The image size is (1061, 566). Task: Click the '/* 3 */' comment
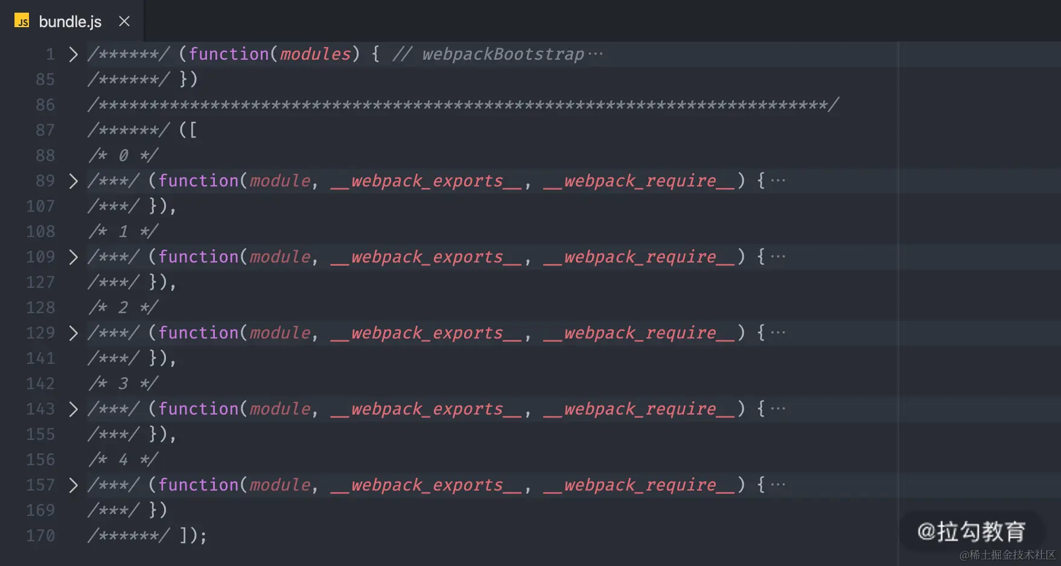pyautogui.click(x=123, y=384)
